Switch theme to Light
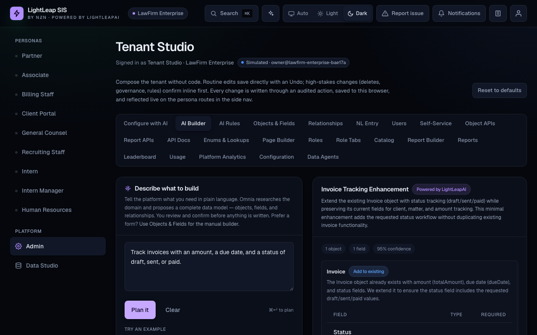The width and height of the screenshot is (537, 335). (x=328, y=13)
